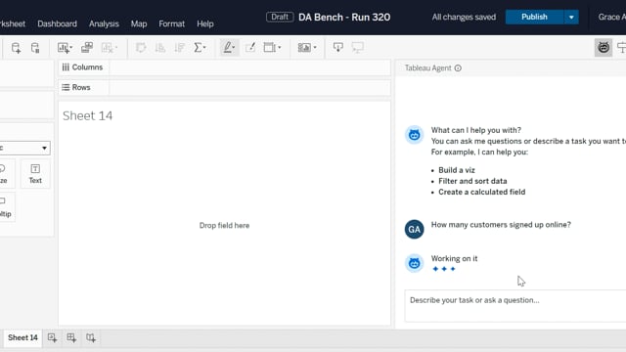Click the Create a calculated field suggestion

pos(482,192)
